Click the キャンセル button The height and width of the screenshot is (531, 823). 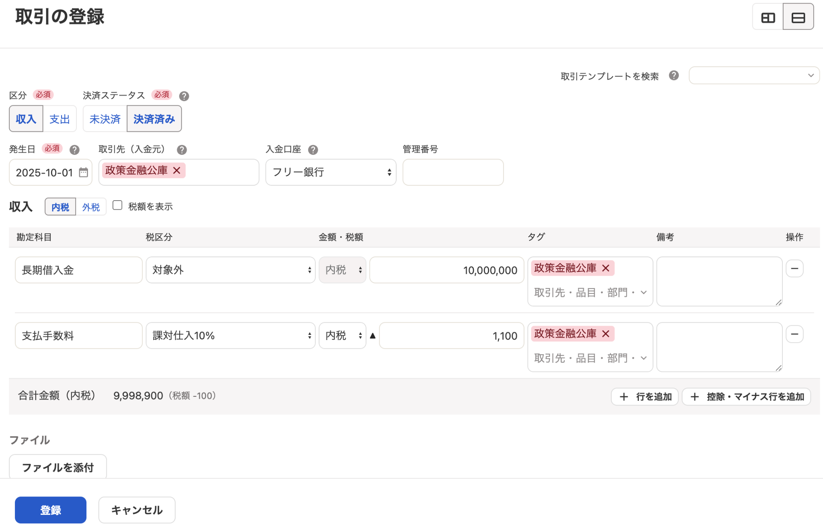click(137, 510)
